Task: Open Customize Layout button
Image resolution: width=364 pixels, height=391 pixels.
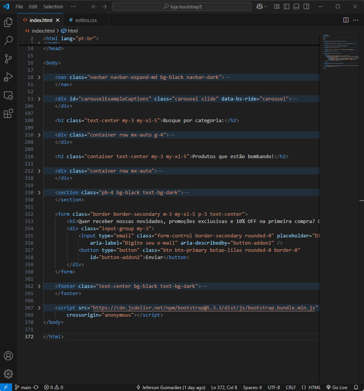Action: (277, 7)
